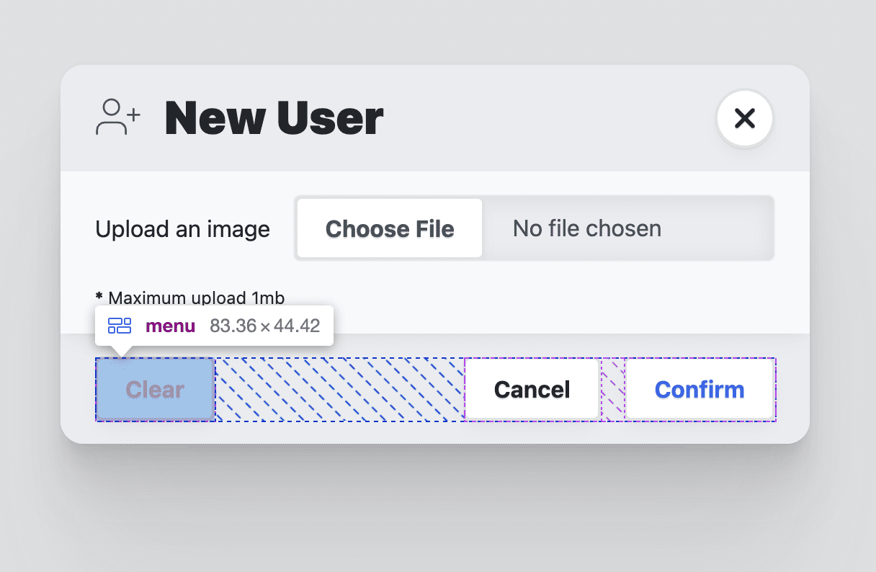Click the X close icon on the dialog
This screenshot has height=572, width=876.
click(x=744, y=118)
